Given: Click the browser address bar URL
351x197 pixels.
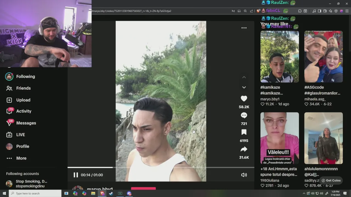Looking at the screenshot, I should [x=132, y=11].
